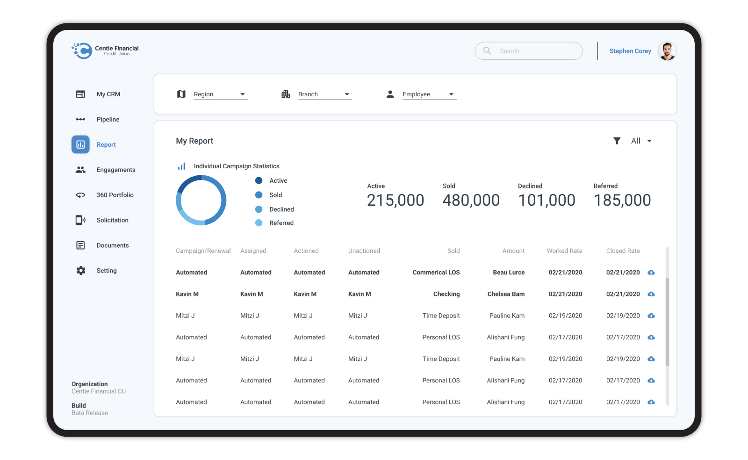This screenshot has width=748, height=460.
Task: Open Stephen Corey's profile picture
Action: coord(667,51)
